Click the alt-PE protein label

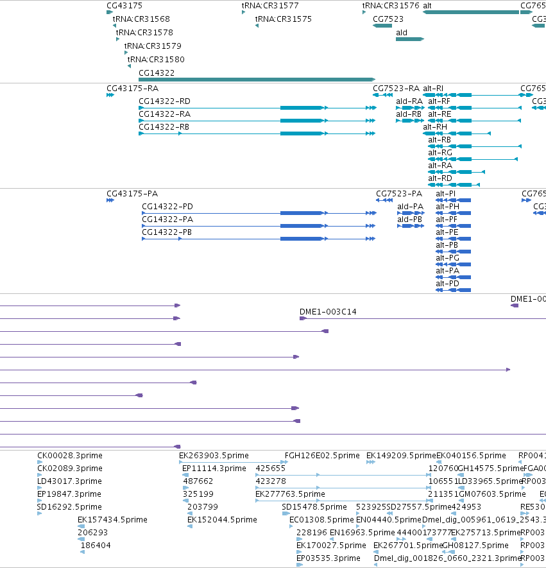pos(447,232)
